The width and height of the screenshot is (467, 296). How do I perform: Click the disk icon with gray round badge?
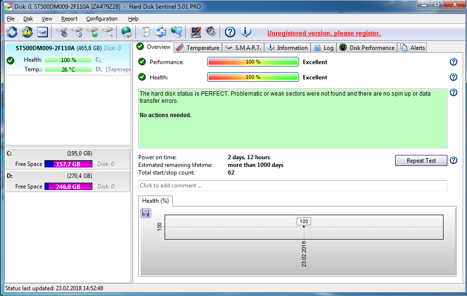(62, 32)
